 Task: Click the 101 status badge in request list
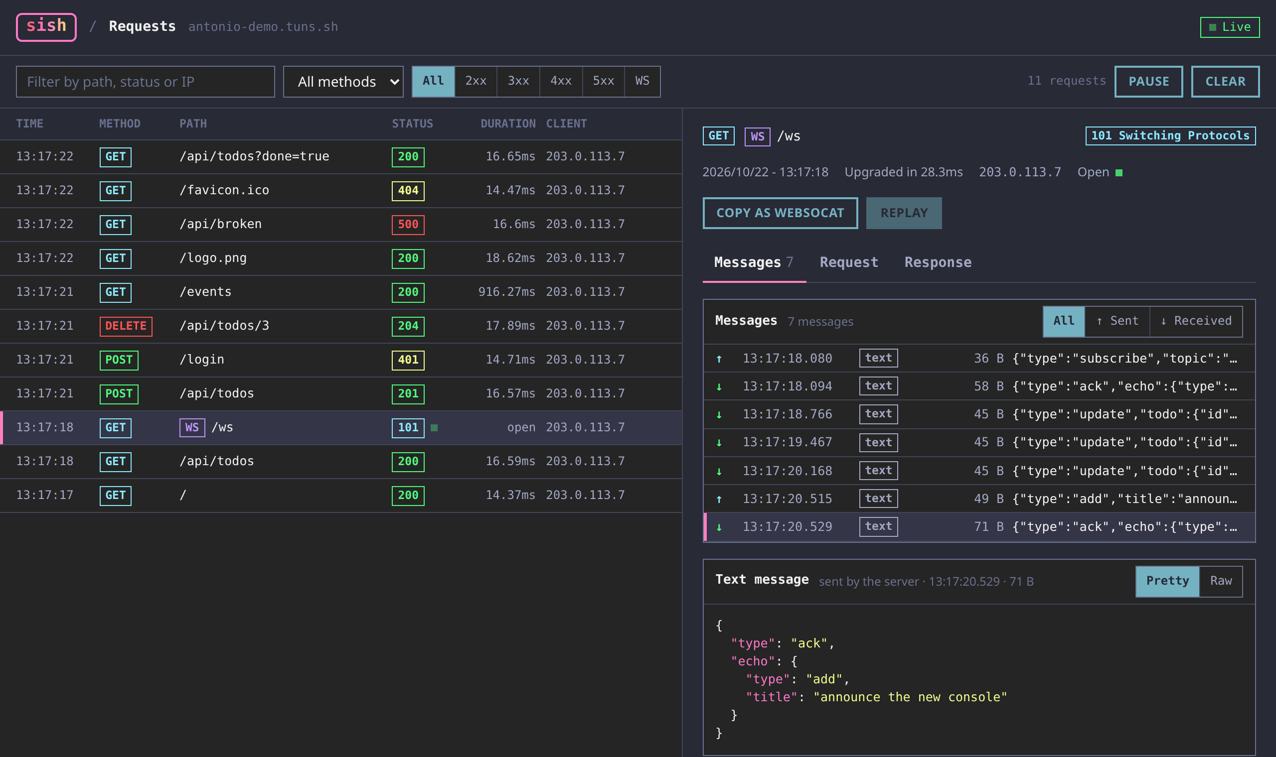408,427
